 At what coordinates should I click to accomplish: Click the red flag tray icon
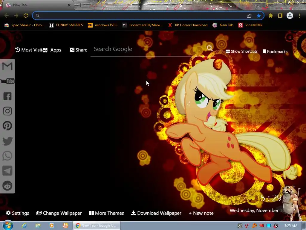coord(262,226)
